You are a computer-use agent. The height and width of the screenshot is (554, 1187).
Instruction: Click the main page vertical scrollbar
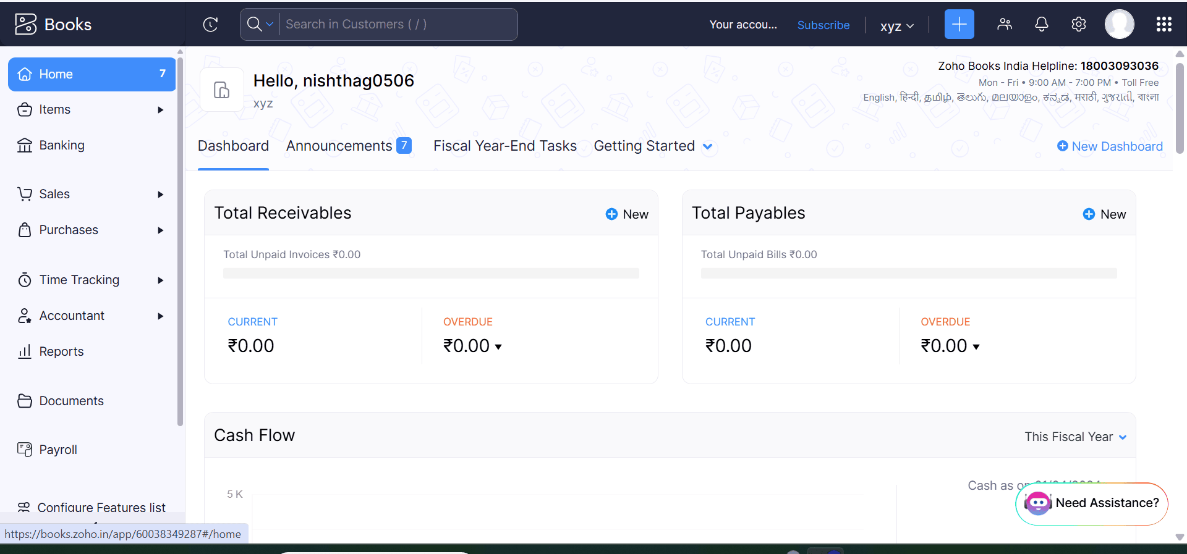[1180, 108]
